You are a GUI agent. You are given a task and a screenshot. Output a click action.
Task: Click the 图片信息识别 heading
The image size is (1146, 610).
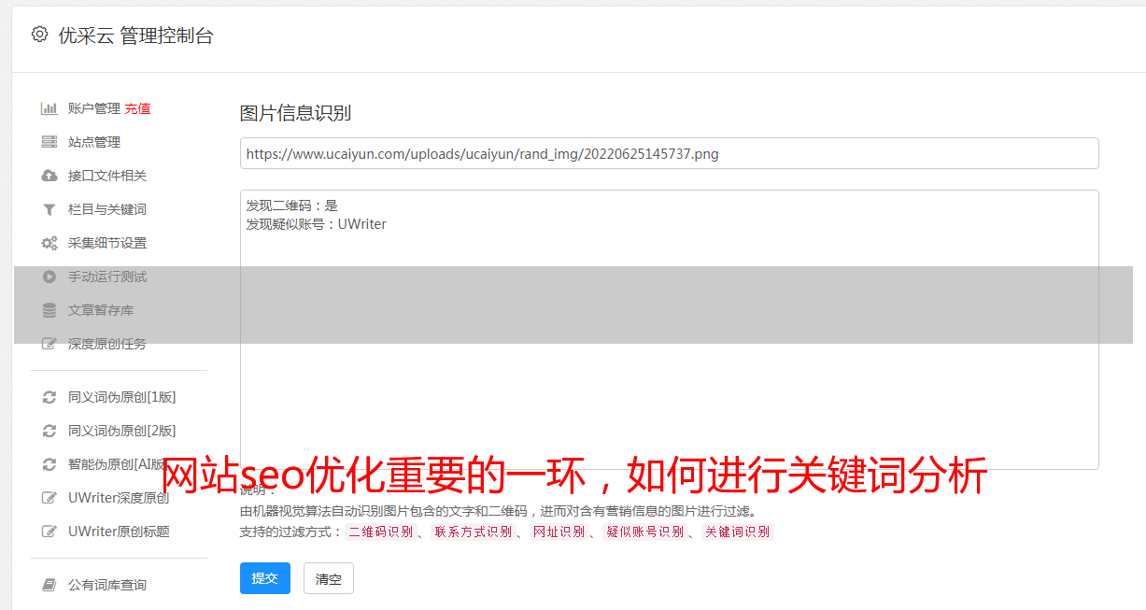[x=295, y=113]
